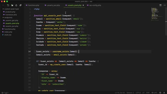The height and width of the screenshot is (94, 167).
Task: Click the feedback smiley in status bar
Action: [160, 93]
